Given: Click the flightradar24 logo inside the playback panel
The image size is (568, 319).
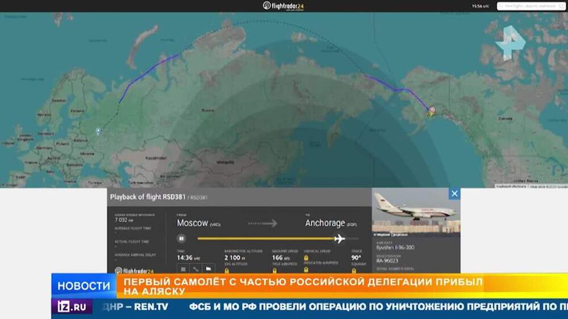Looking at the screenshot, I should point(135,271).
